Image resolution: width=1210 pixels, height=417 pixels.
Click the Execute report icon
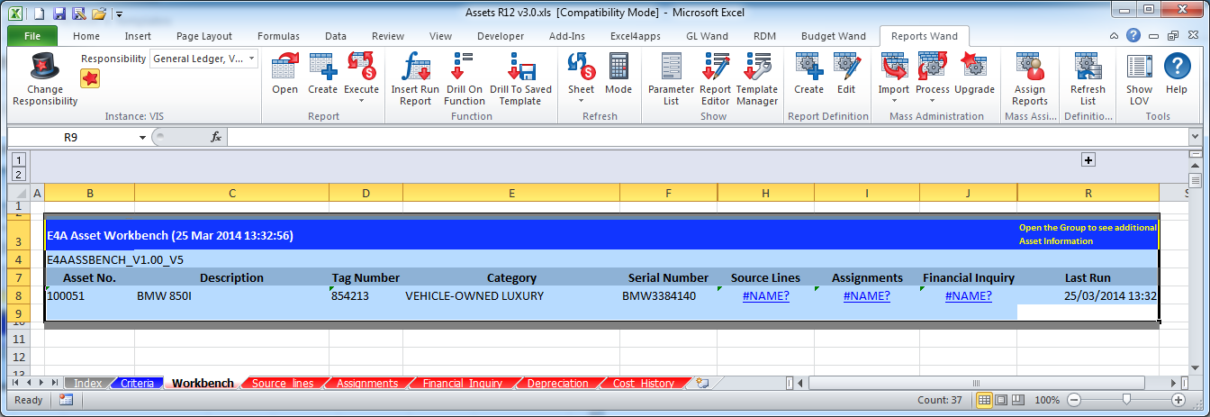(x=361, y=65)
